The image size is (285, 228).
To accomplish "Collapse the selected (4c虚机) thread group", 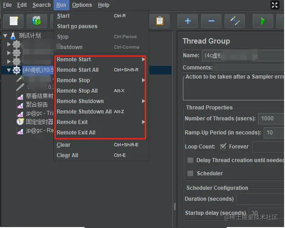I will 9,70.
